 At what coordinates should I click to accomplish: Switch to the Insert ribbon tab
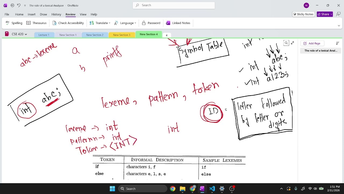click(31, 14)
